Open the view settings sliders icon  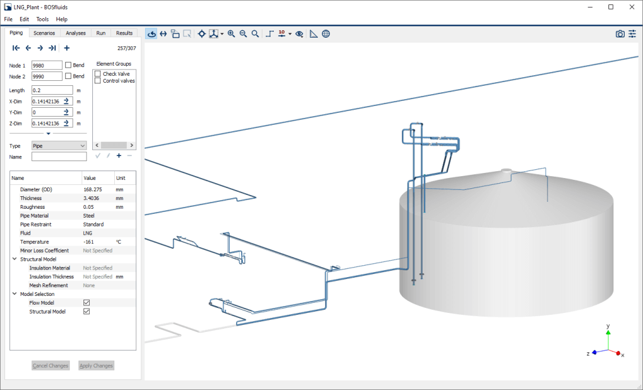[632, 34]
